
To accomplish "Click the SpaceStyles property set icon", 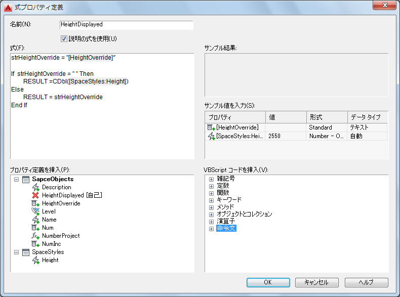I will tap(26, 252).
